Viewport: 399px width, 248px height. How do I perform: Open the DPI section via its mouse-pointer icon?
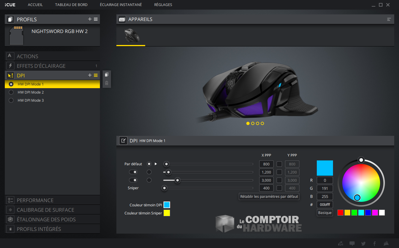[x=10, y=75]
